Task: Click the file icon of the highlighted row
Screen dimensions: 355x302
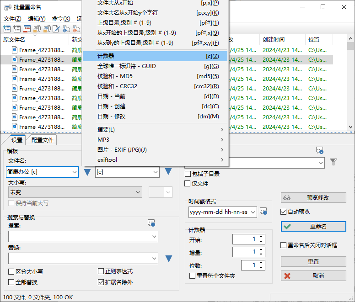Action: (x=15, y=59)
